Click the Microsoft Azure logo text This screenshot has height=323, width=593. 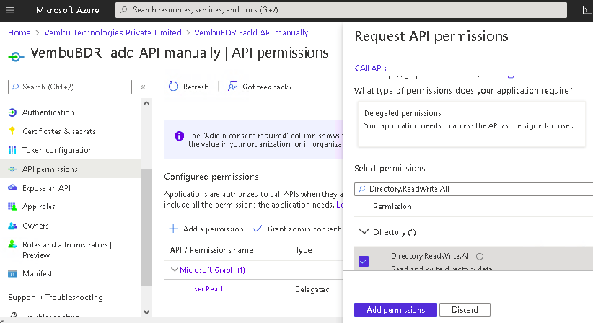coord(68,10)
